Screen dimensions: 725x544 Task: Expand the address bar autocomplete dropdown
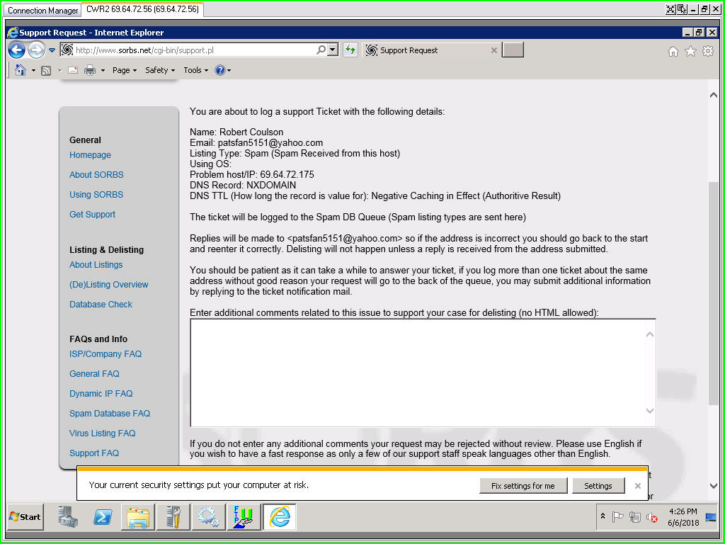click(333, 50)
